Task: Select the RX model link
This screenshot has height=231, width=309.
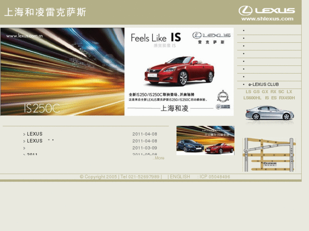Action: [x=273, y=92]
